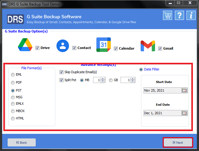Open Start Date calendar picker icon
Viewport: 199px width, 151px height.
click(x=185, y=90)
